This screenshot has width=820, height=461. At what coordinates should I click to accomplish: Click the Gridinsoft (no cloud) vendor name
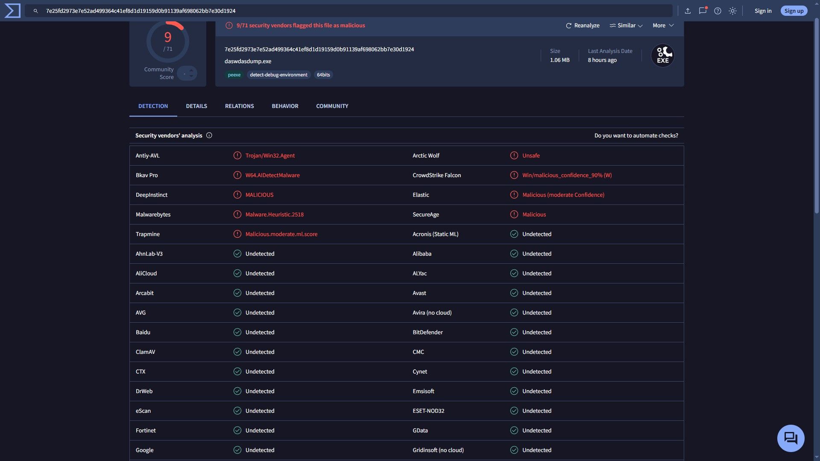point(438,450)
